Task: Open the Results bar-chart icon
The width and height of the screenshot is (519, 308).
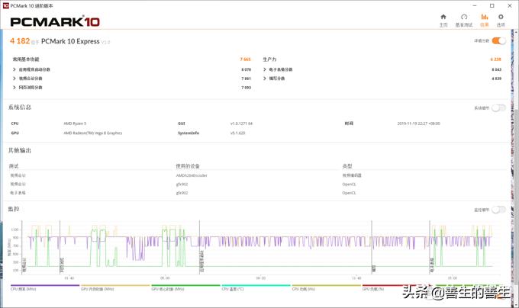Action: 484,17
